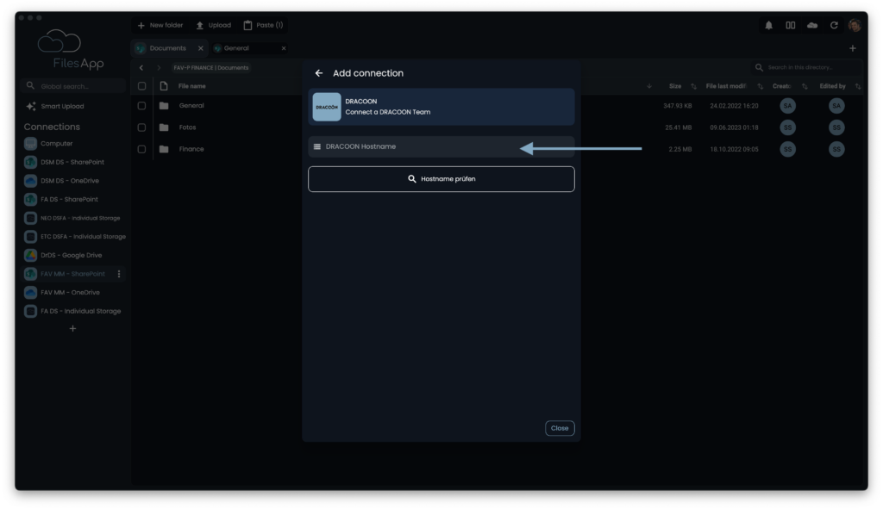Screen dimensions: 883x509
Task: Refresh the file list
Action: [x=834, y=25]
